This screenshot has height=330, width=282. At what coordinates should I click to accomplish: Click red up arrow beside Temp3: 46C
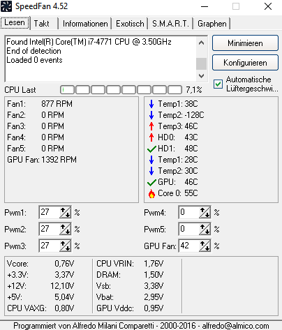point(151,126)
